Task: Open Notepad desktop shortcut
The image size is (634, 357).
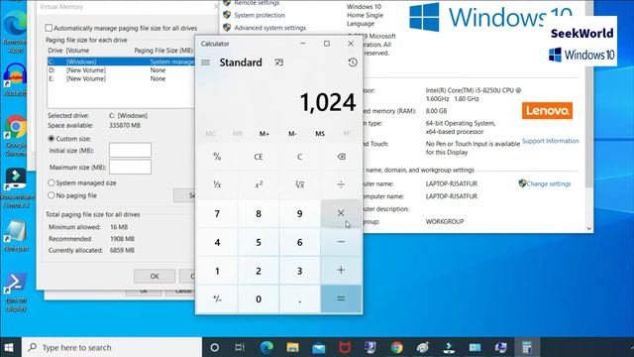Action: point(16,236)
